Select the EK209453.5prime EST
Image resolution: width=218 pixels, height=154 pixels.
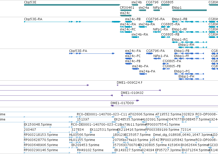coord(75,148)
